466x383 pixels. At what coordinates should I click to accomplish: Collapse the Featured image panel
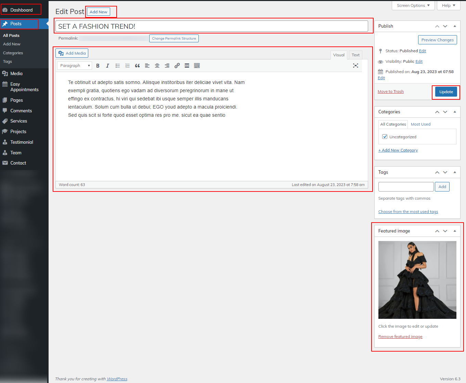(455, 231)
